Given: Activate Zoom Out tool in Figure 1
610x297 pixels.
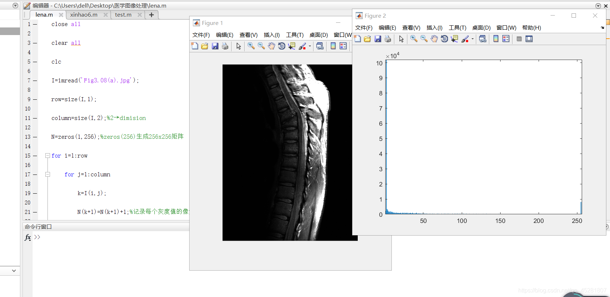Looking at the screenshot, I should pos(261,46).
